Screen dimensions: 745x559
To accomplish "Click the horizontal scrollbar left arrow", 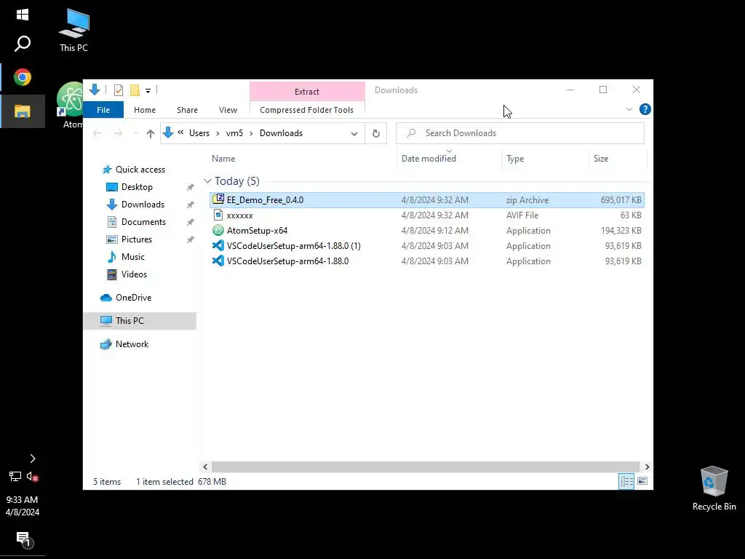I will pos(205,467).
